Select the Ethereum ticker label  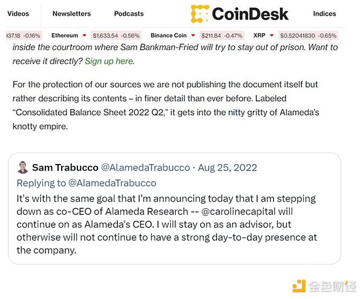(x=65, y=36)
